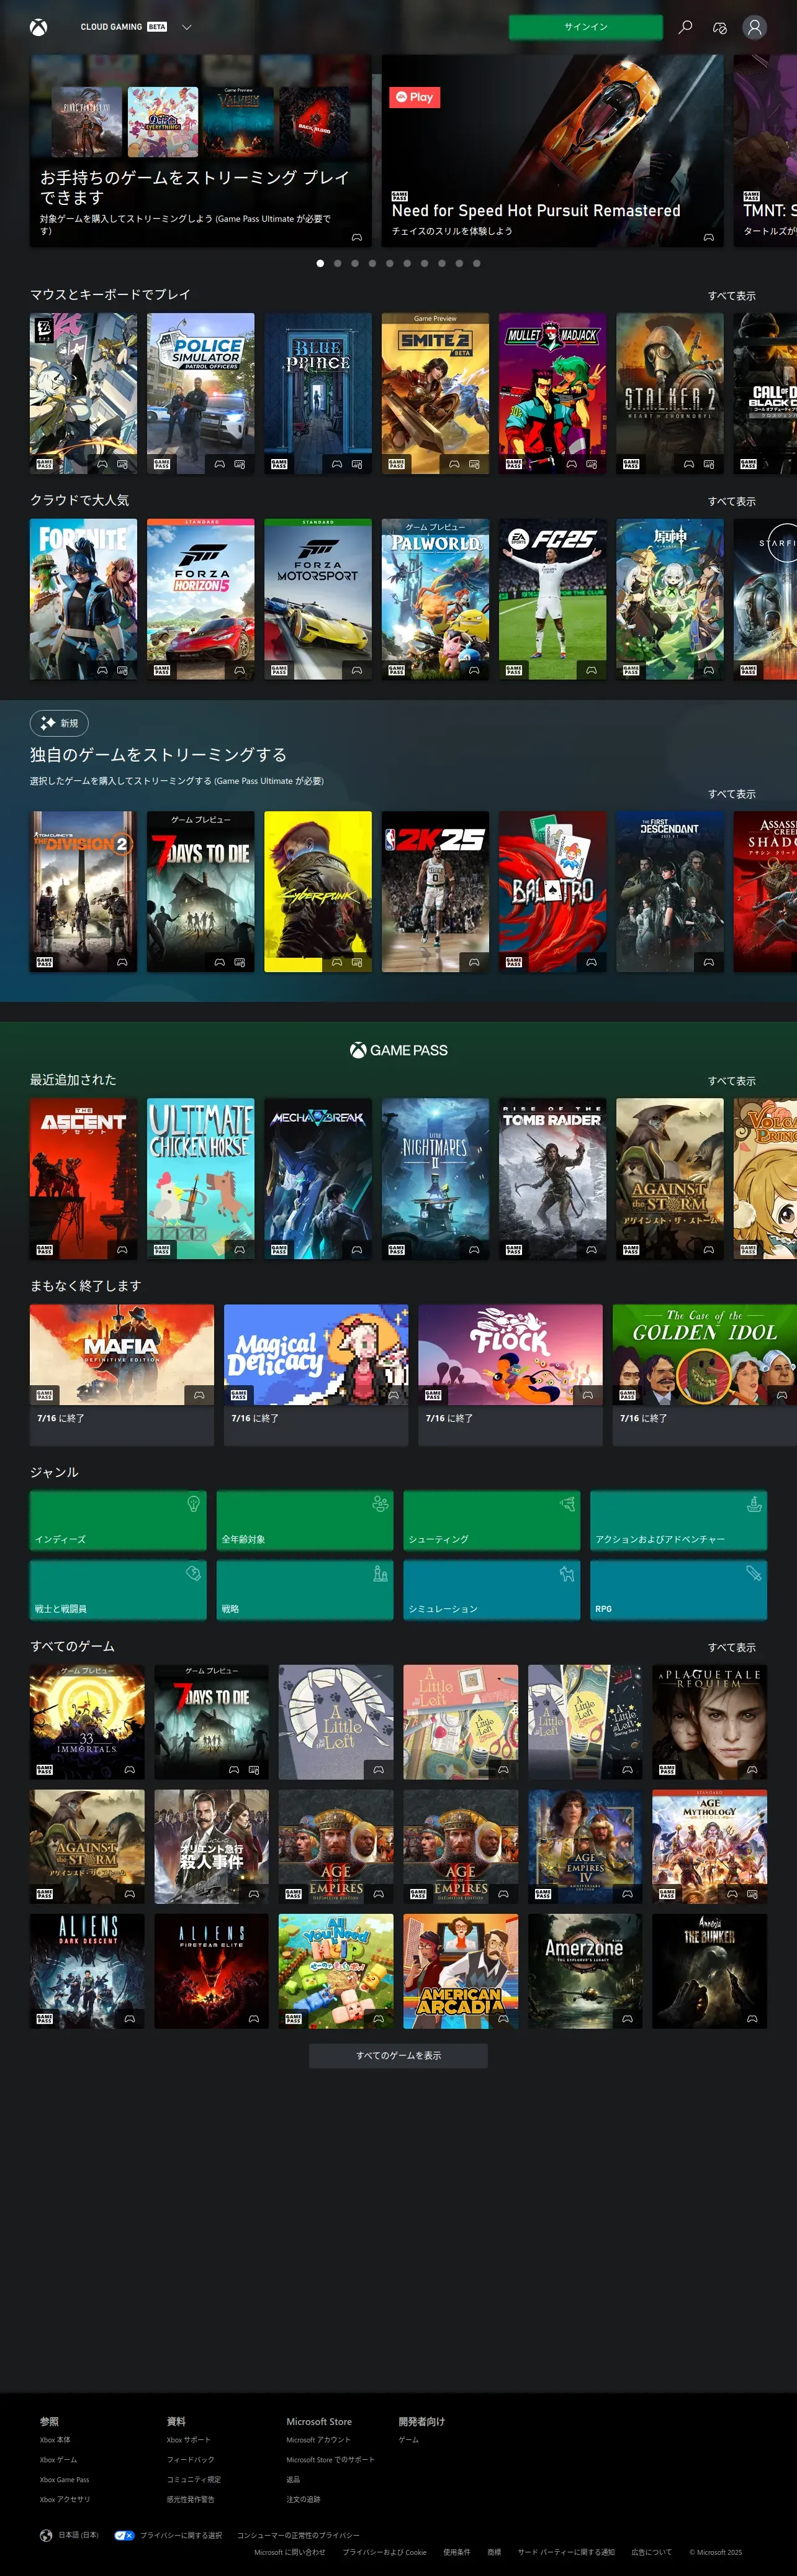This screenshot has height=2576, width=797.
Task: Select アクションおよびアドベンチャー genre tile
Action: pyautogui.click(x=678, y=1520)
